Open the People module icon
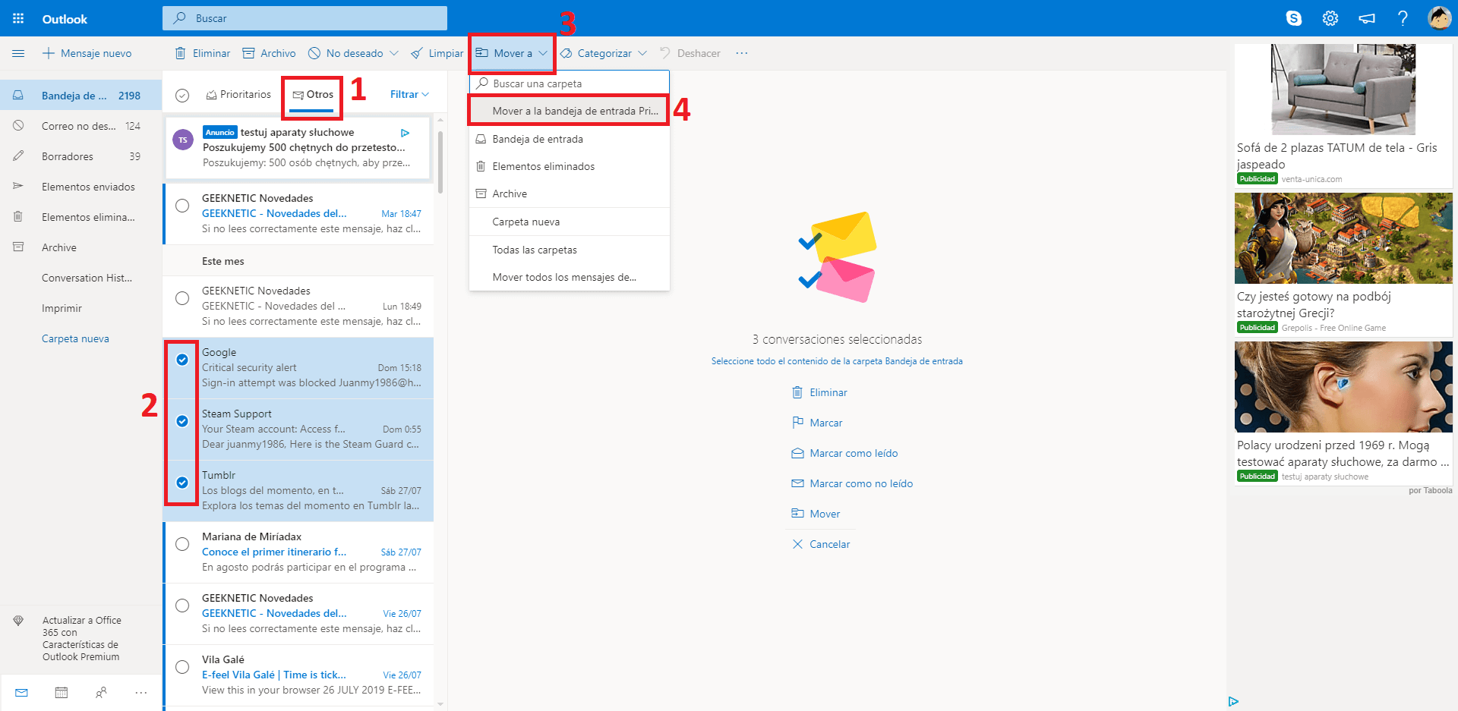The height and width of the screenshot is (711, 1458). 101,692
